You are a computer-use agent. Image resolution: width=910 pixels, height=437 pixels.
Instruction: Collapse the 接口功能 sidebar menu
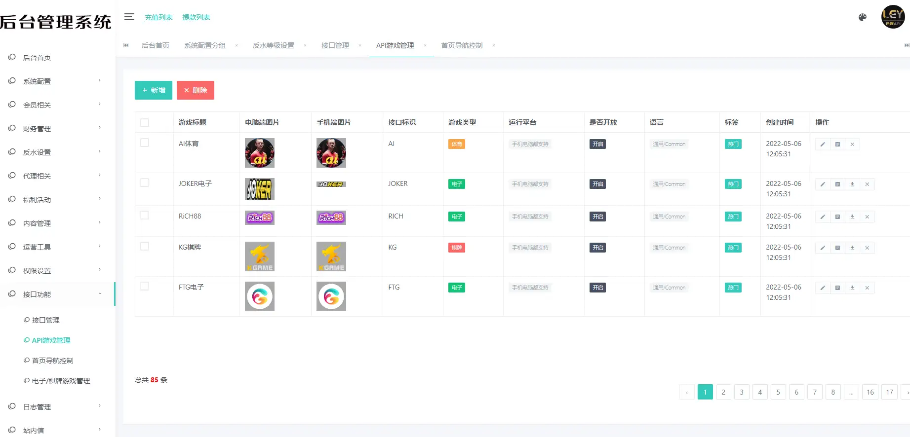click(57, 294)
